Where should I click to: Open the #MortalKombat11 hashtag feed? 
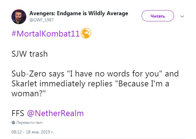(x=46, y=33)
